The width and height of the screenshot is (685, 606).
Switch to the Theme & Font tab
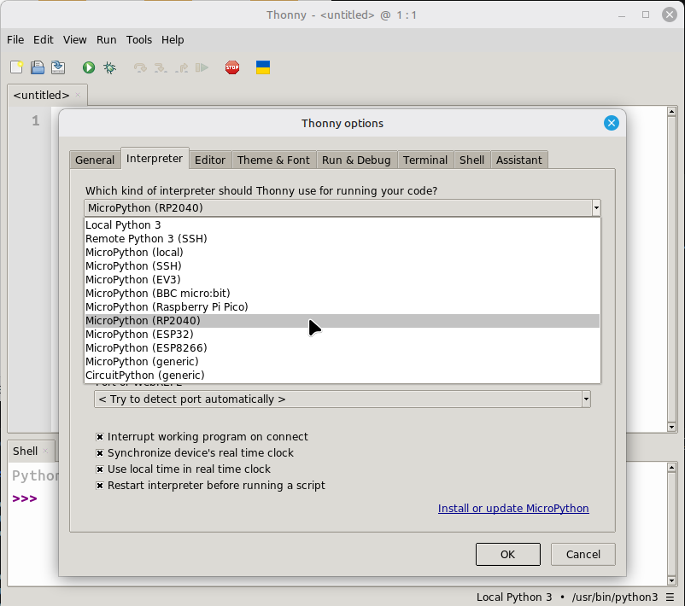[x=273, y=160]
